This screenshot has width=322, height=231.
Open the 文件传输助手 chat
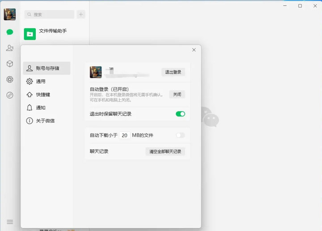click(55, 34)
